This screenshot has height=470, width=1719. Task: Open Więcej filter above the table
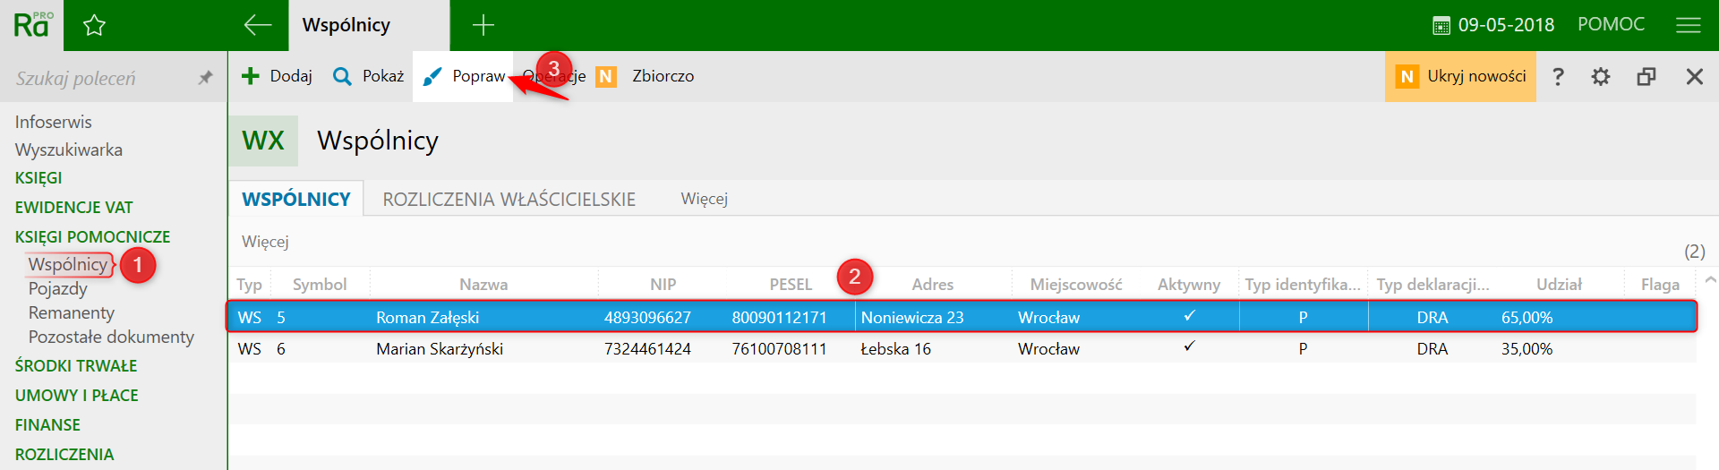pyautogui.click(x=265, y=242)
